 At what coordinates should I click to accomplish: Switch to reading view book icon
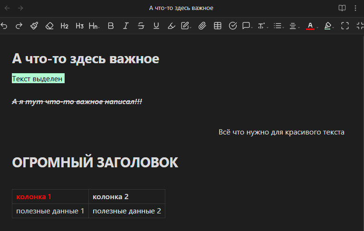pyautogui.click(x=342, y=8)
